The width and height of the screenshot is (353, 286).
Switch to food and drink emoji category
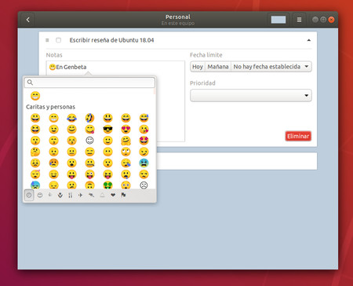coord(70,195)
